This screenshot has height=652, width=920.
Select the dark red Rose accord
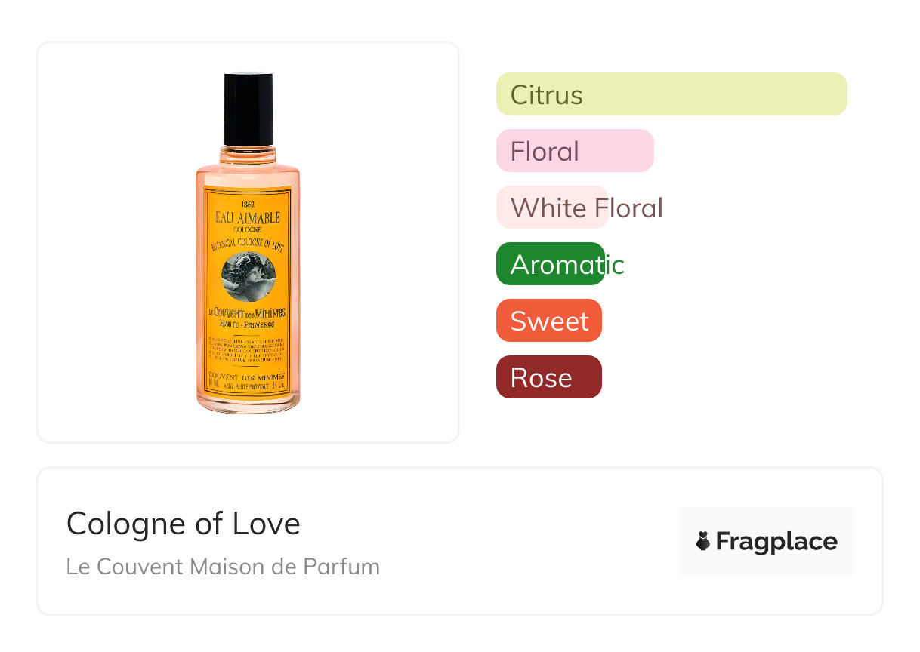tap(548, 377)
